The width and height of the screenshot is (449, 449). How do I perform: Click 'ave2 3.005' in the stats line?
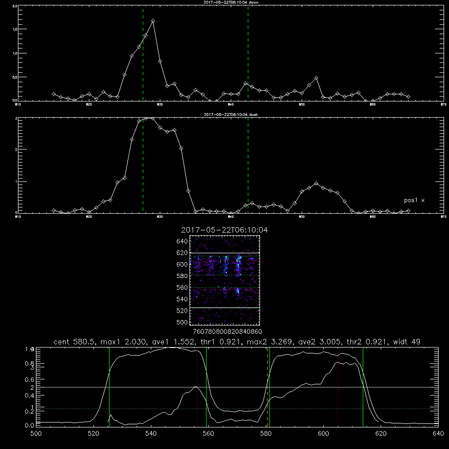(x=319, y=342)
